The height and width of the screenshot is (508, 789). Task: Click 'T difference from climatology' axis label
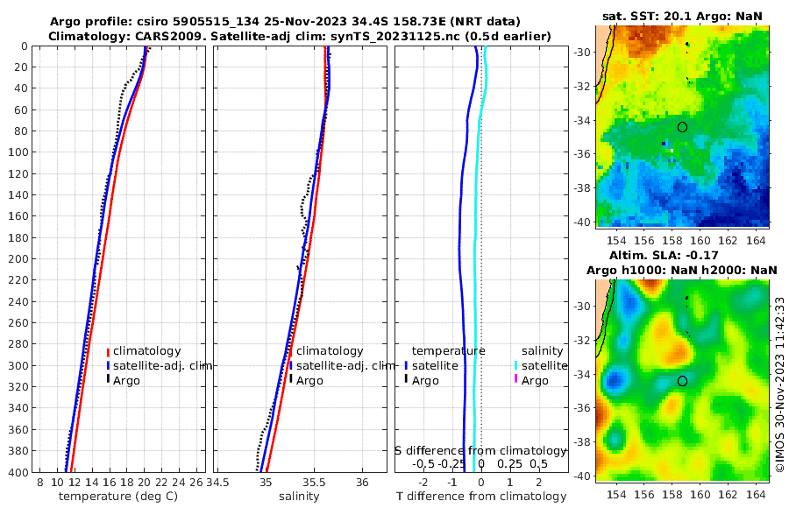coord(481,496)
